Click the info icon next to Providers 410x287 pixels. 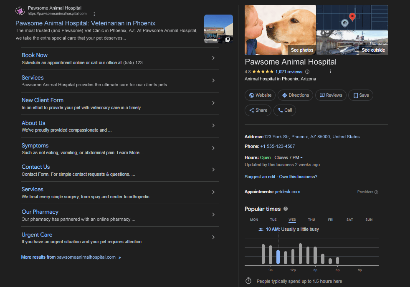tap(376, 192)
